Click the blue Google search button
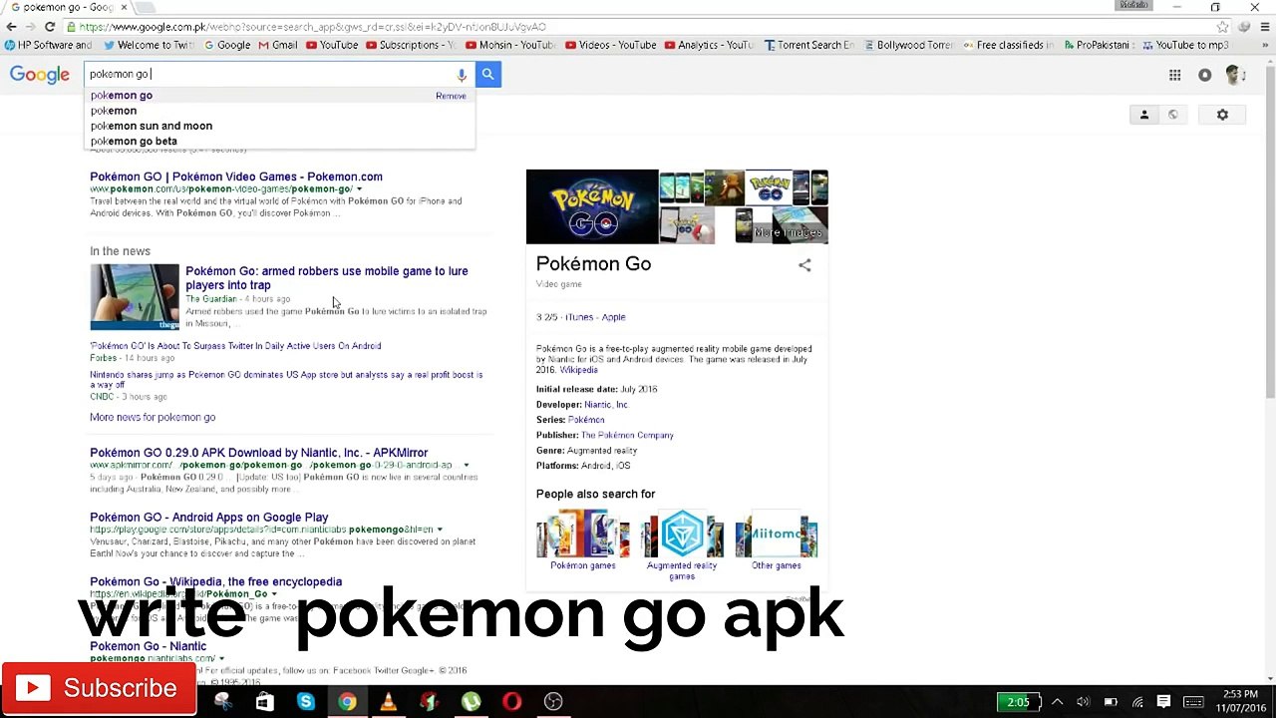This screenshot has width=1276, height=718. point(487,74)
